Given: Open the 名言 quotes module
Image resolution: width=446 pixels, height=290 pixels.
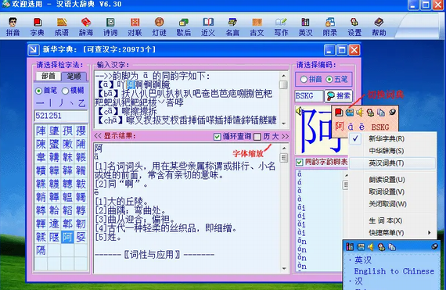Looking at the screenshot, I should point(232,27).
